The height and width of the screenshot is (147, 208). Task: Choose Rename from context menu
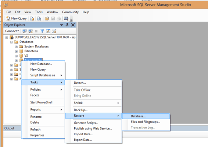(43, 117)
